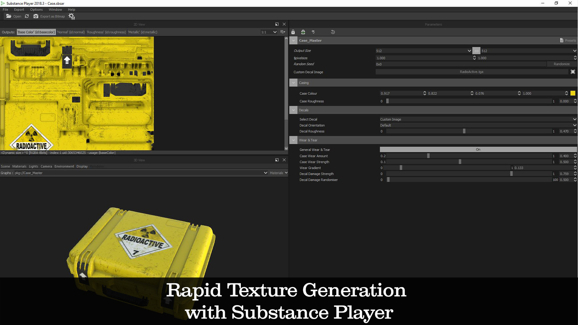The image size is (578, 325).
Task: Click the refresh/reload icon in the toolbar
Action: pos(27,16)
